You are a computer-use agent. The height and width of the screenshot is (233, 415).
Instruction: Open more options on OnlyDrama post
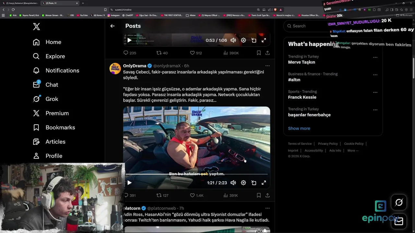pos(267,66)
